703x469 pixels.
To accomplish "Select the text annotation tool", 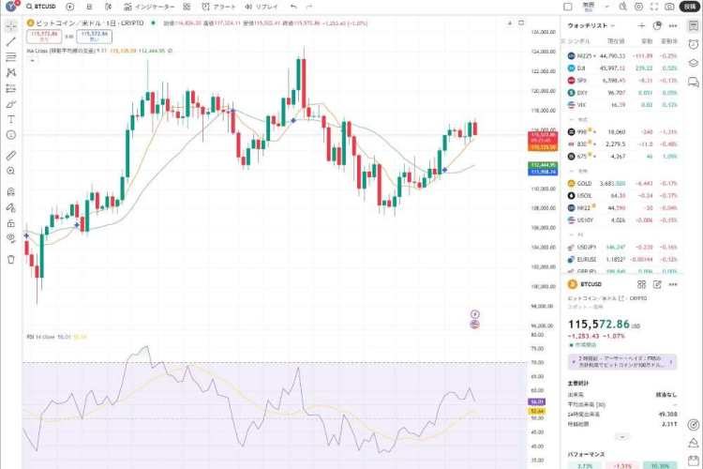I will click(11, 119).
